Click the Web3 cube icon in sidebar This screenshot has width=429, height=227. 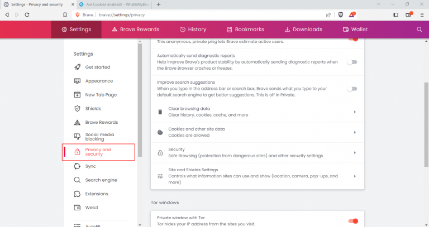[78, 207]
